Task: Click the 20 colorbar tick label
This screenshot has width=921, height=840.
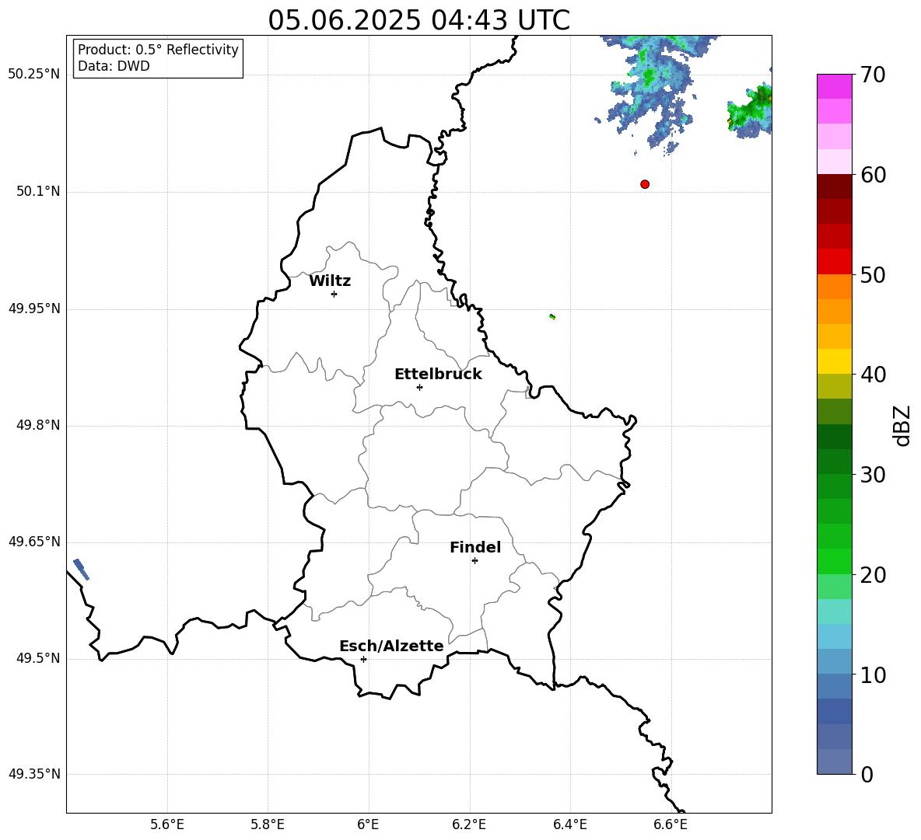Action: pos(873,575)
